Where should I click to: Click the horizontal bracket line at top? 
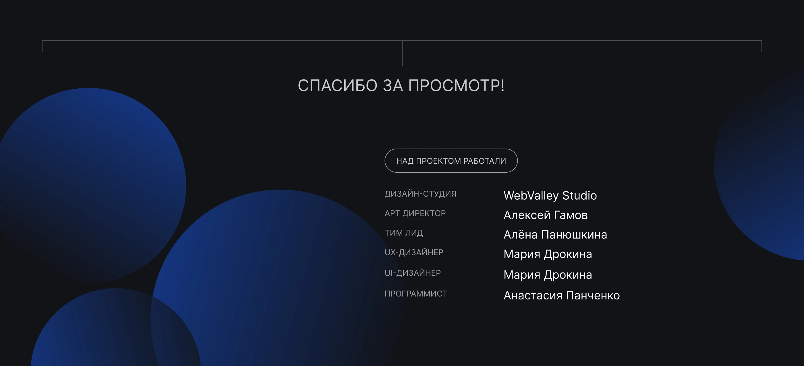(219, 40)
